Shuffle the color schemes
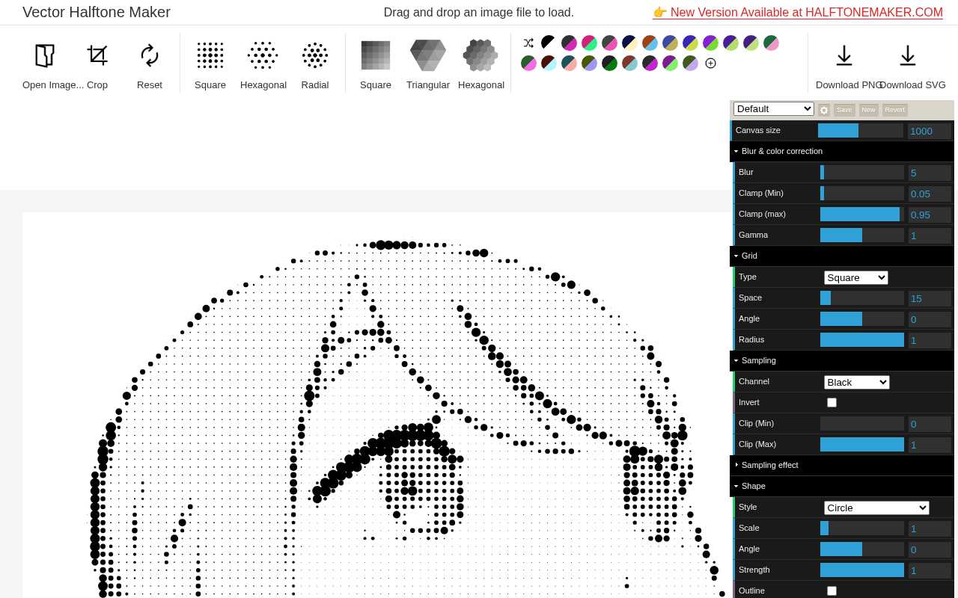 click(x=529, y=43)
